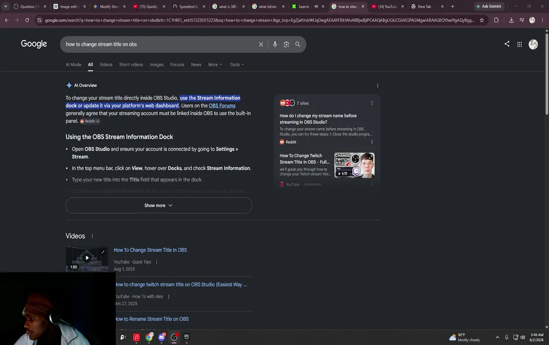The image size is (549, 345).
Task: Open How To Change Twitch Stream Title card
Action: (x=305, y=159)
